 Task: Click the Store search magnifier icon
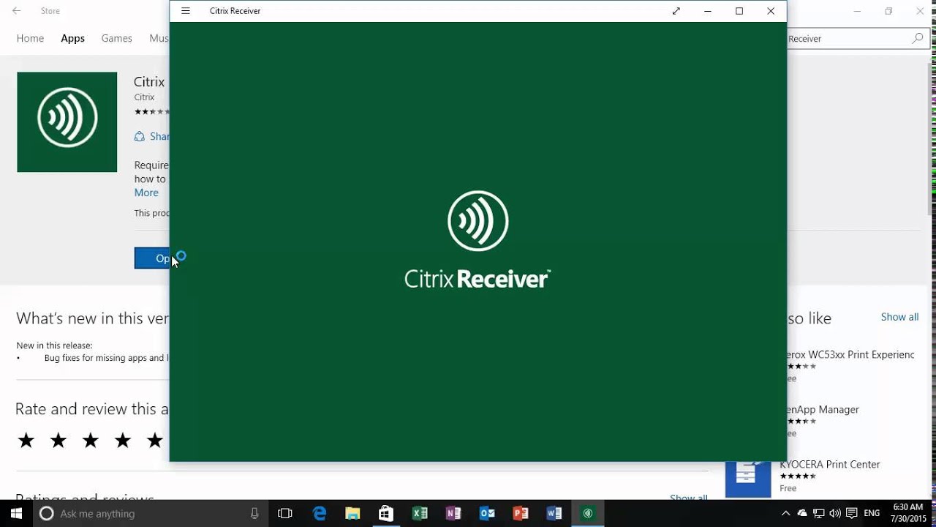click(x=918, y=38)
